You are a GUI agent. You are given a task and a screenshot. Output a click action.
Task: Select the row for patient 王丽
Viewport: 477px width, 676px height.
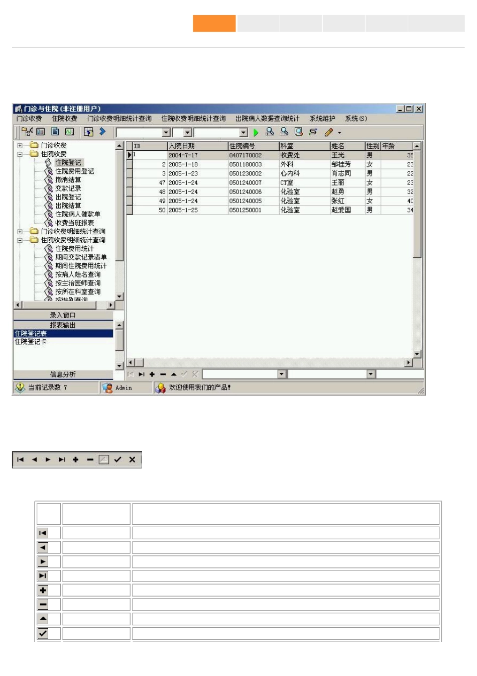coord(270,182)
